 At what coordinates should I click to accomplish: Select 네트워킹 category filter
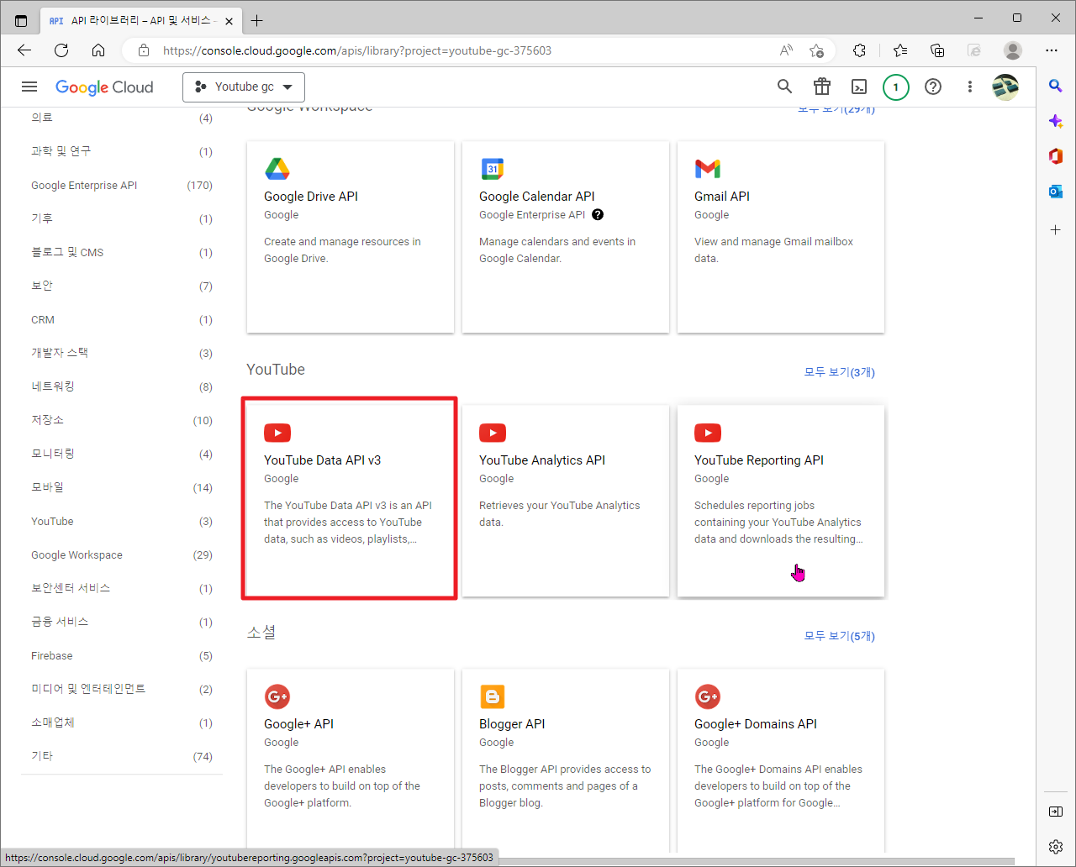(122, 387)
